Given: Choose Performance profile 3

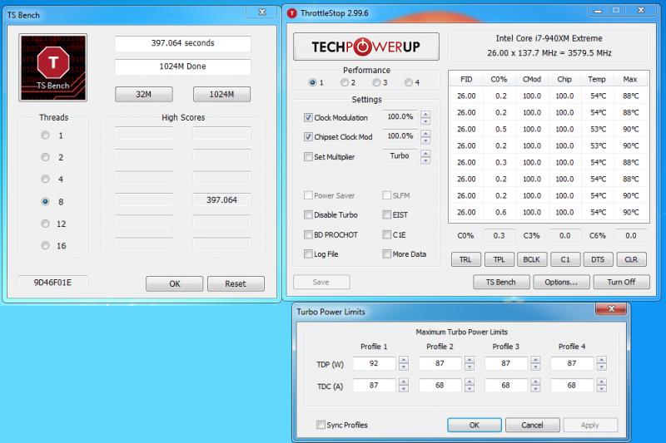Looking at the screenshot, I should tap(376, 82).
